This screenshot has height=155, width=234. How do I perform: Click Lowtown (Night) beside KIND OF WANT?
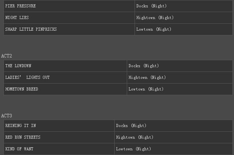click(x=133, y=149)
